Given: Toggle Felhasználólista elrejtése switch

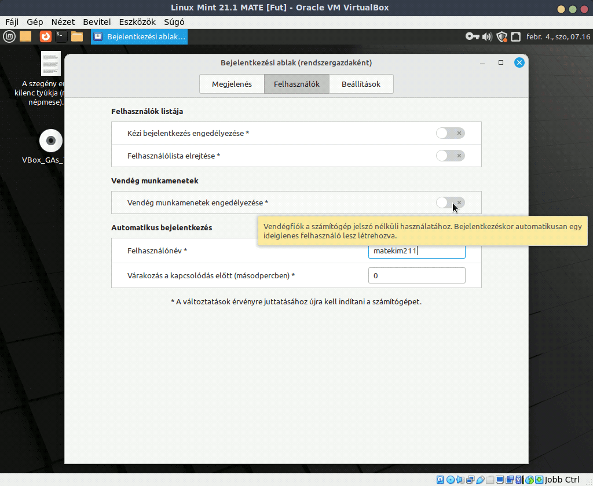Looking at the screenshot, I should coord(450,156).
